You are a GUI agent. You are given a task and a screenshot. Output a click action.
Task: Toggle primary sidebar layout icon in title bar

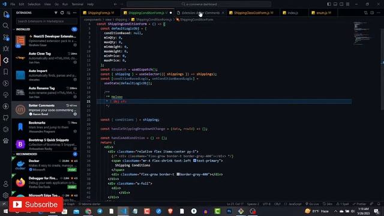[x=329, y=4]
